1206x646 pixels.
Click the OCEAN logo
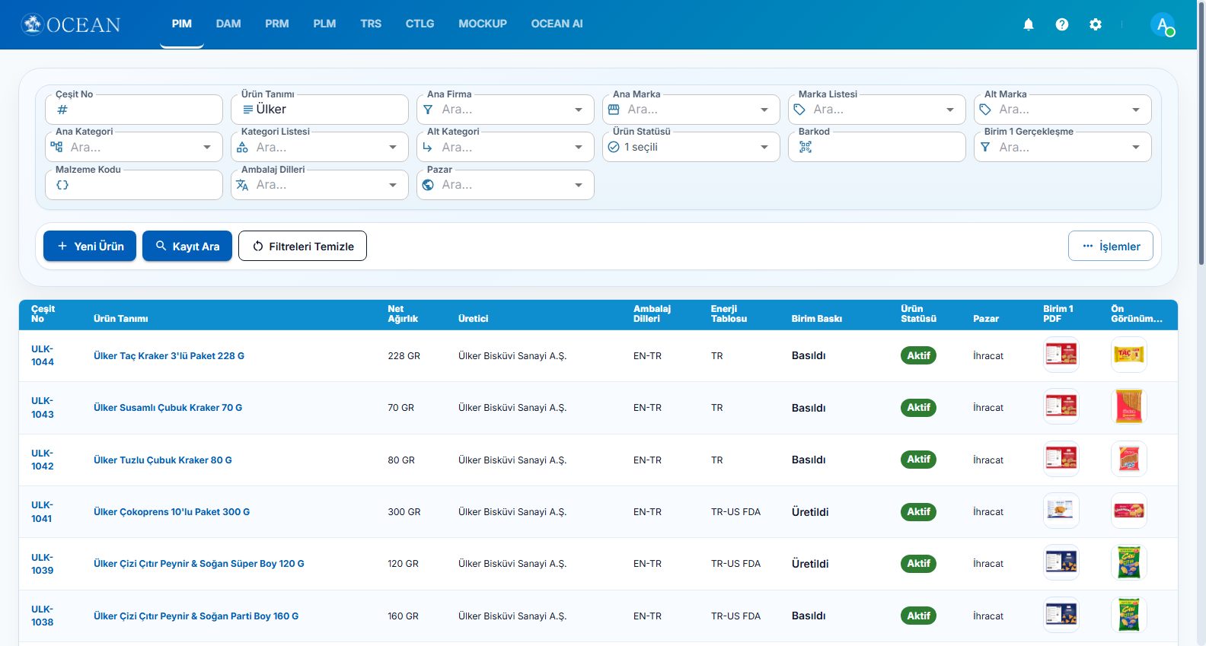pos(71,24)
